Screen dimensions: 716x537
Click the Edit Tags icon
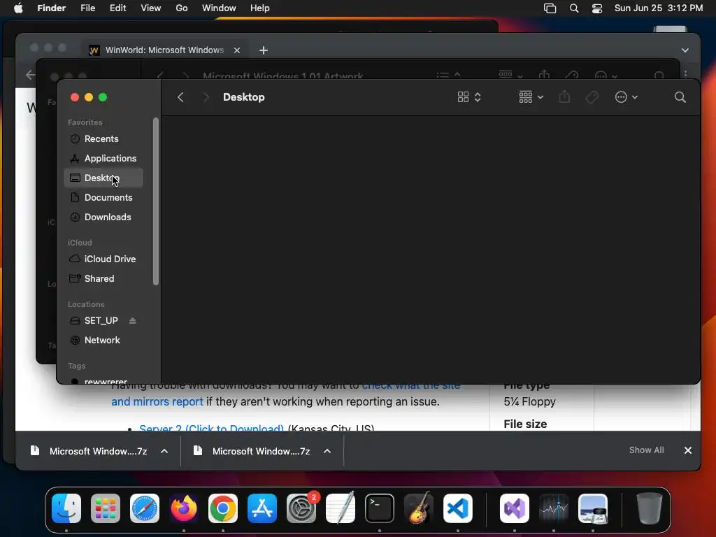(x=592, y=97)
